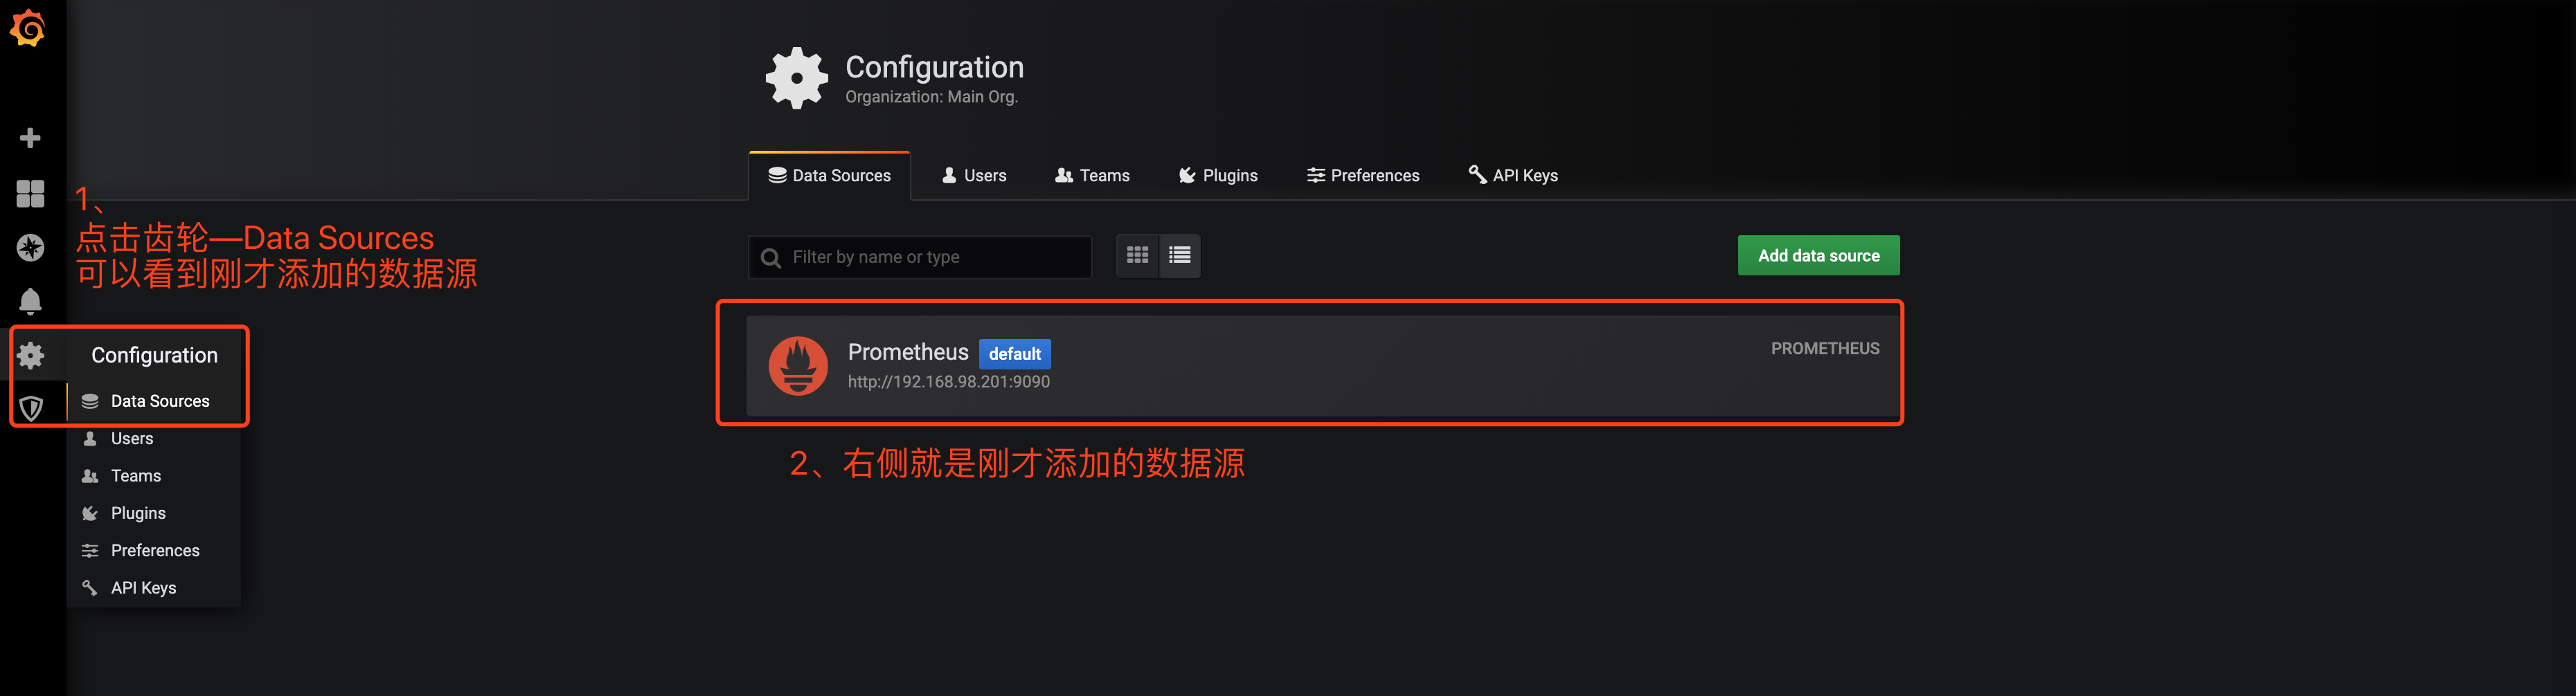The width and height of the screenshot is (2576, 696).
Task: Open API Keys from the sidebar submenu
Action: (143, 587)
